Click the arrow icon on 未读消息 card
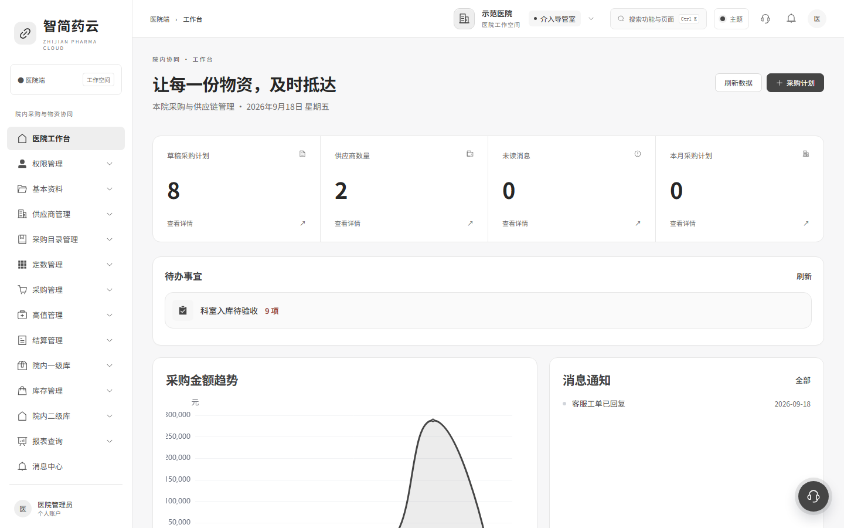Image resolution: width=844 pixels, height=528 pixels. [638, 224]
